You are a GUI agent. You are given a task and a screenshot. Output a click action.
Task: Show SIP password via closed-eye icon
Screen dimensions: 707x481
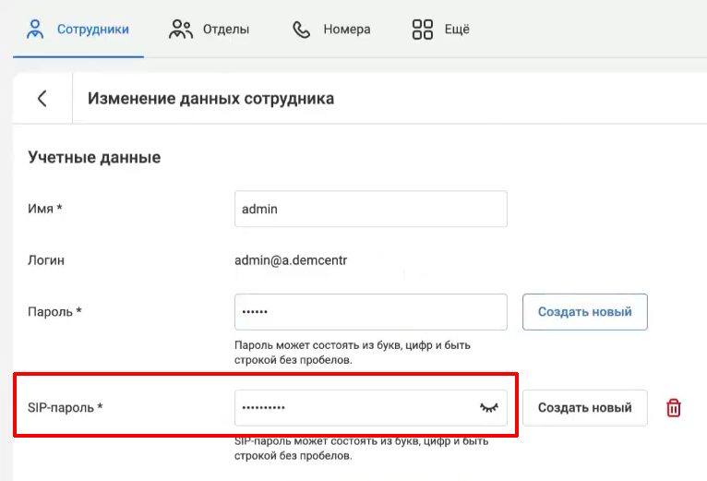click(488, 407)
